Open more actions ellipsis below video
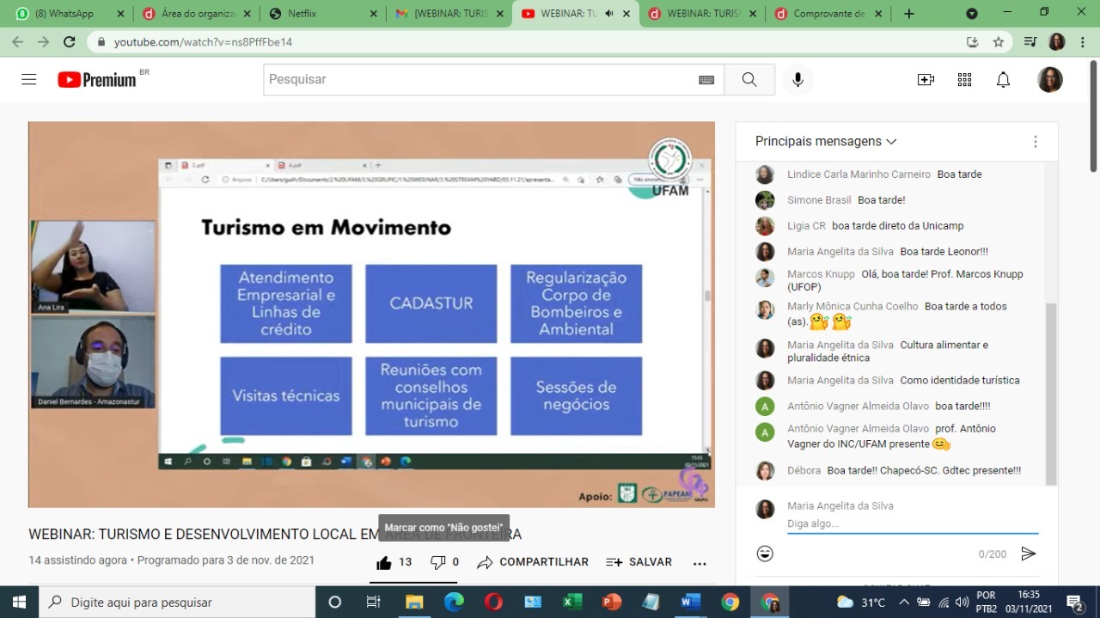This screenshot has height=618, width=1100. coord(700,563)
